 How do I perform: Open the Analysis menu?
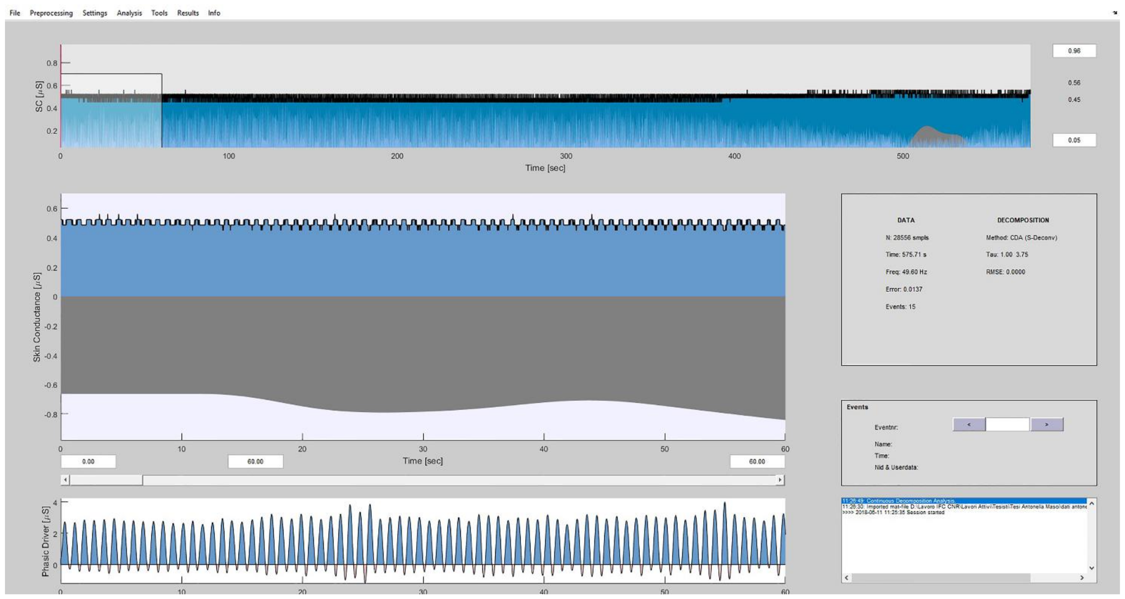coord(129,13)
